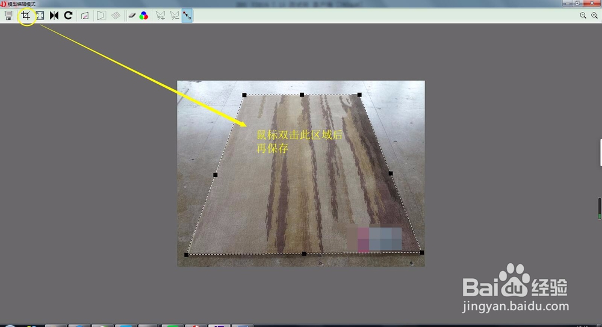Click the top-right corner selection handle
The image size is (602, 327).
tap(359, 95)
